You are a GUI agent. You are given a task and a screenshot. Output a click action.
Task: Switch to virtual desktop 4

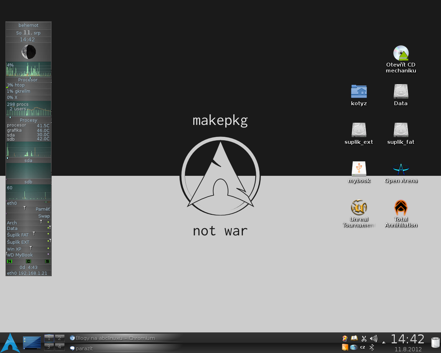(x=60, y=347)
